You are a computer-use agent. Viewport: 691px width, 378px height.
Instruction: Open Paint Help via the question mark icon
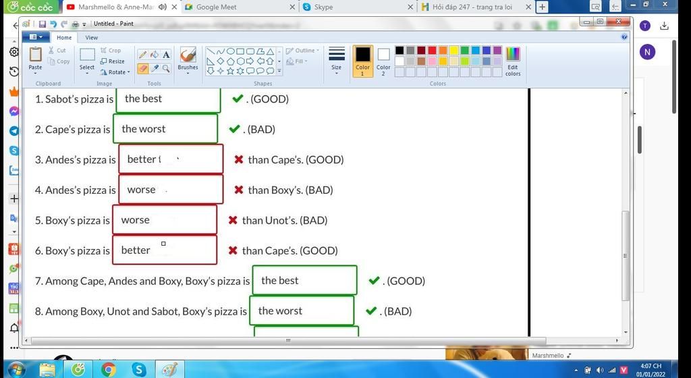point(624,37)
